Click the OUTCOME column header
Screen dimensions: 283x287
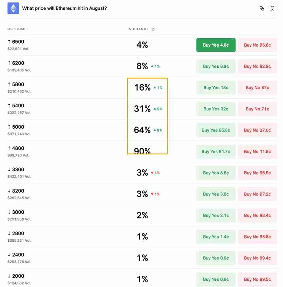(17, 29)
